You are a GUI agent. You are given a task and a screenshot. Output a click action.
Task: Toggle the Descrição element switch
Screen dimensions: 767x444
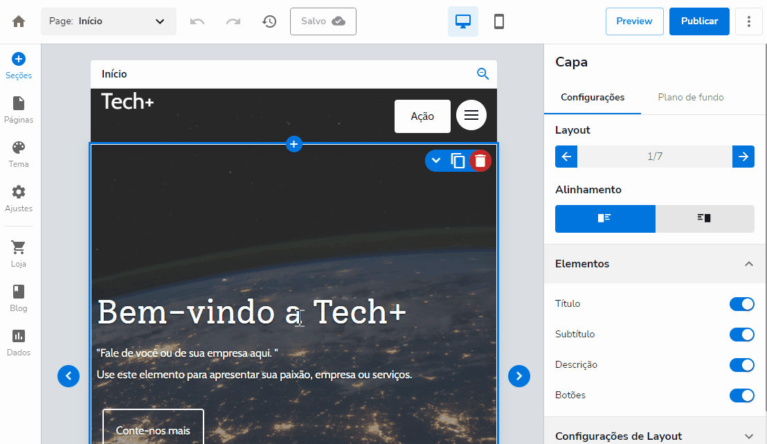[741, 365]
